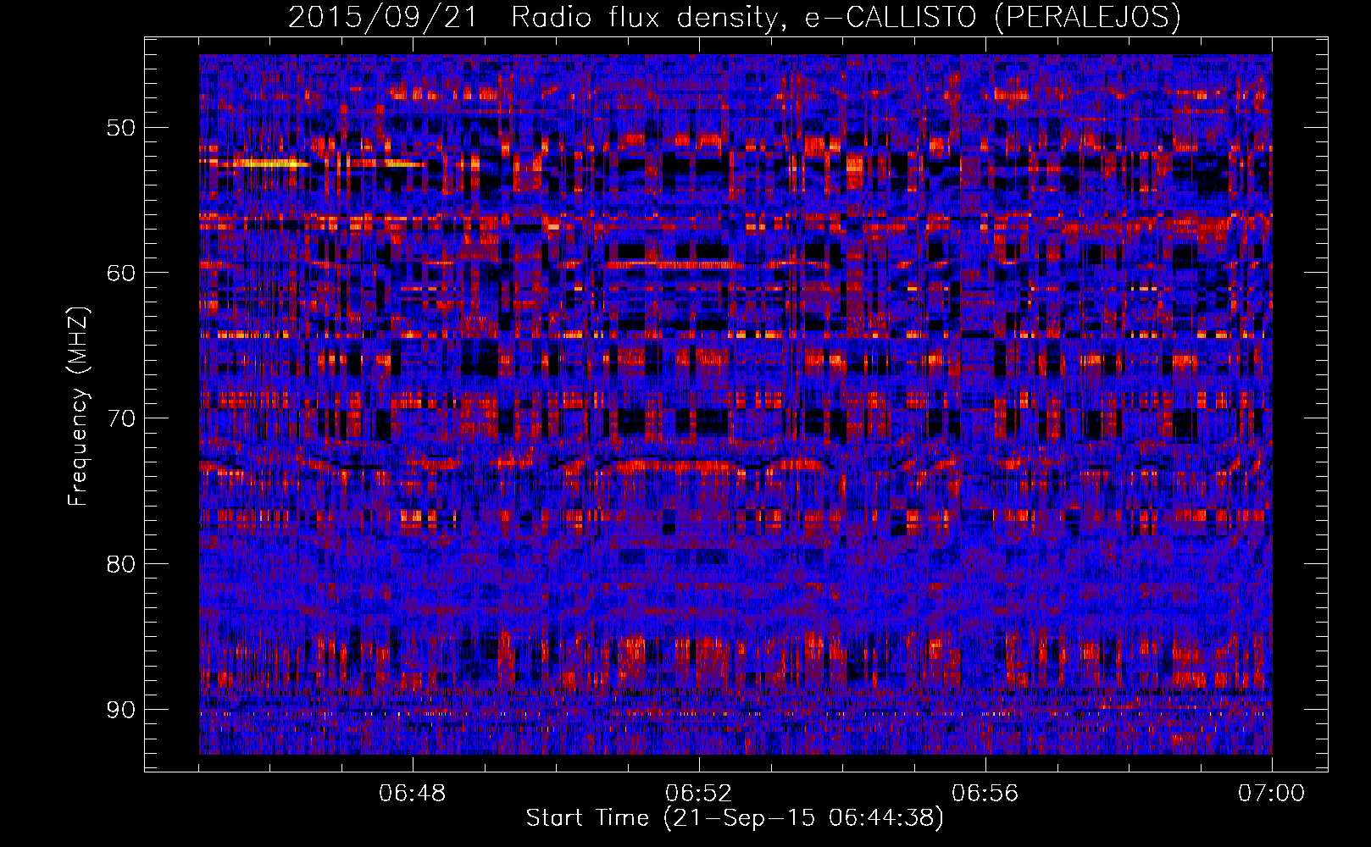Viewport: 1371px width, 847px height.
Task: Click the 50 frequency tick label
Action: point(120,128)
